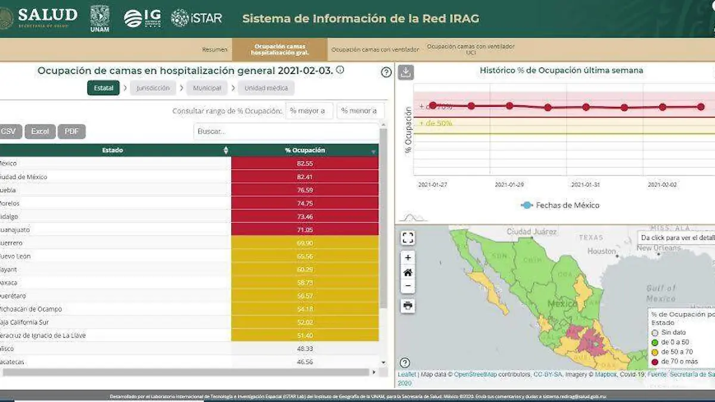Zoom in on the map

[408, 258]
